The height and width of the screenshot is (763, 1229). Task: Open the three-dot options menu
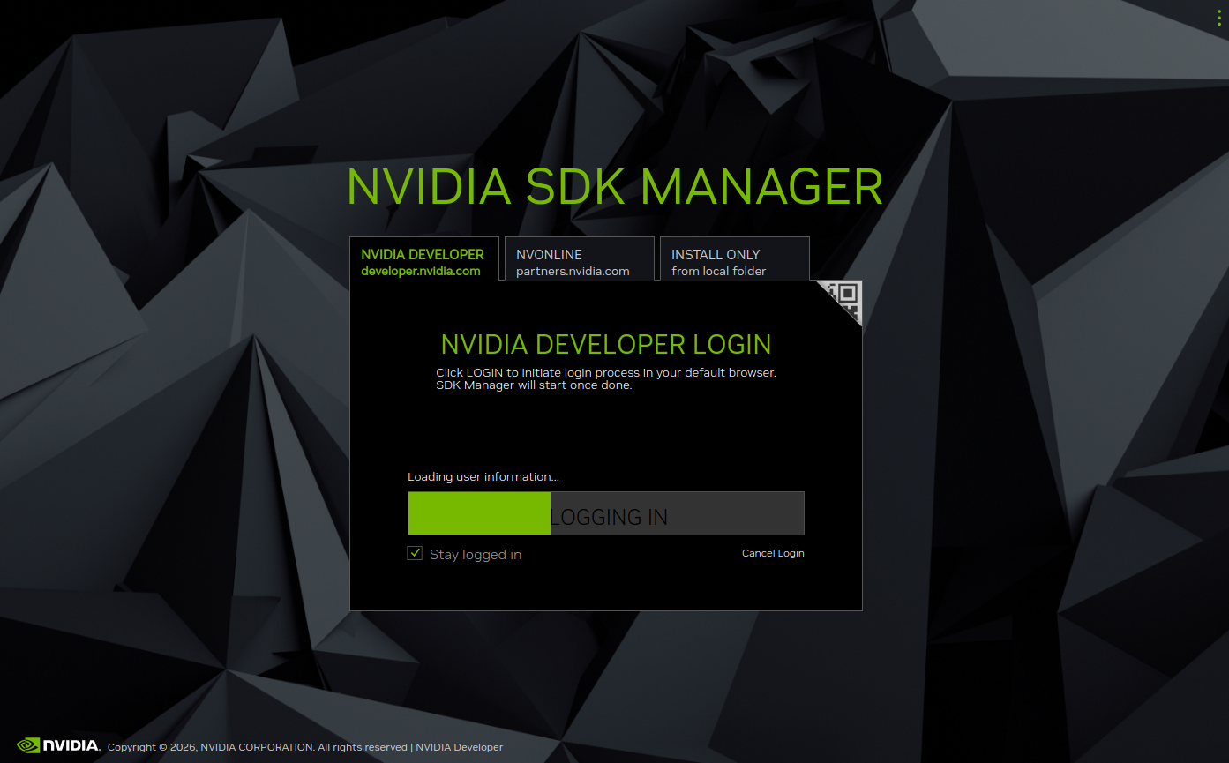pyautogui.click(x=1219, y=19)
